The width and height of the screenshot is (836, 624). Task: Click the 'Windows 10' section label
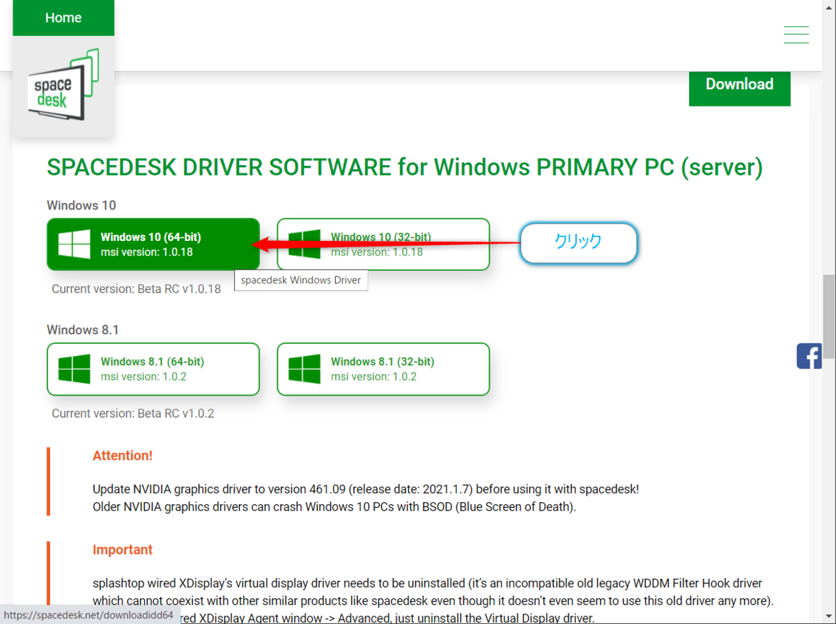click(x=82, y=205)
